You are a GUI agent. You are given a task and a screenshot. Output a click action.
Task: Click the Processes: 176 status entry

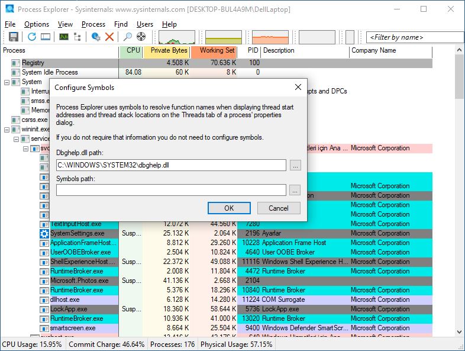[x=172, y=344]
